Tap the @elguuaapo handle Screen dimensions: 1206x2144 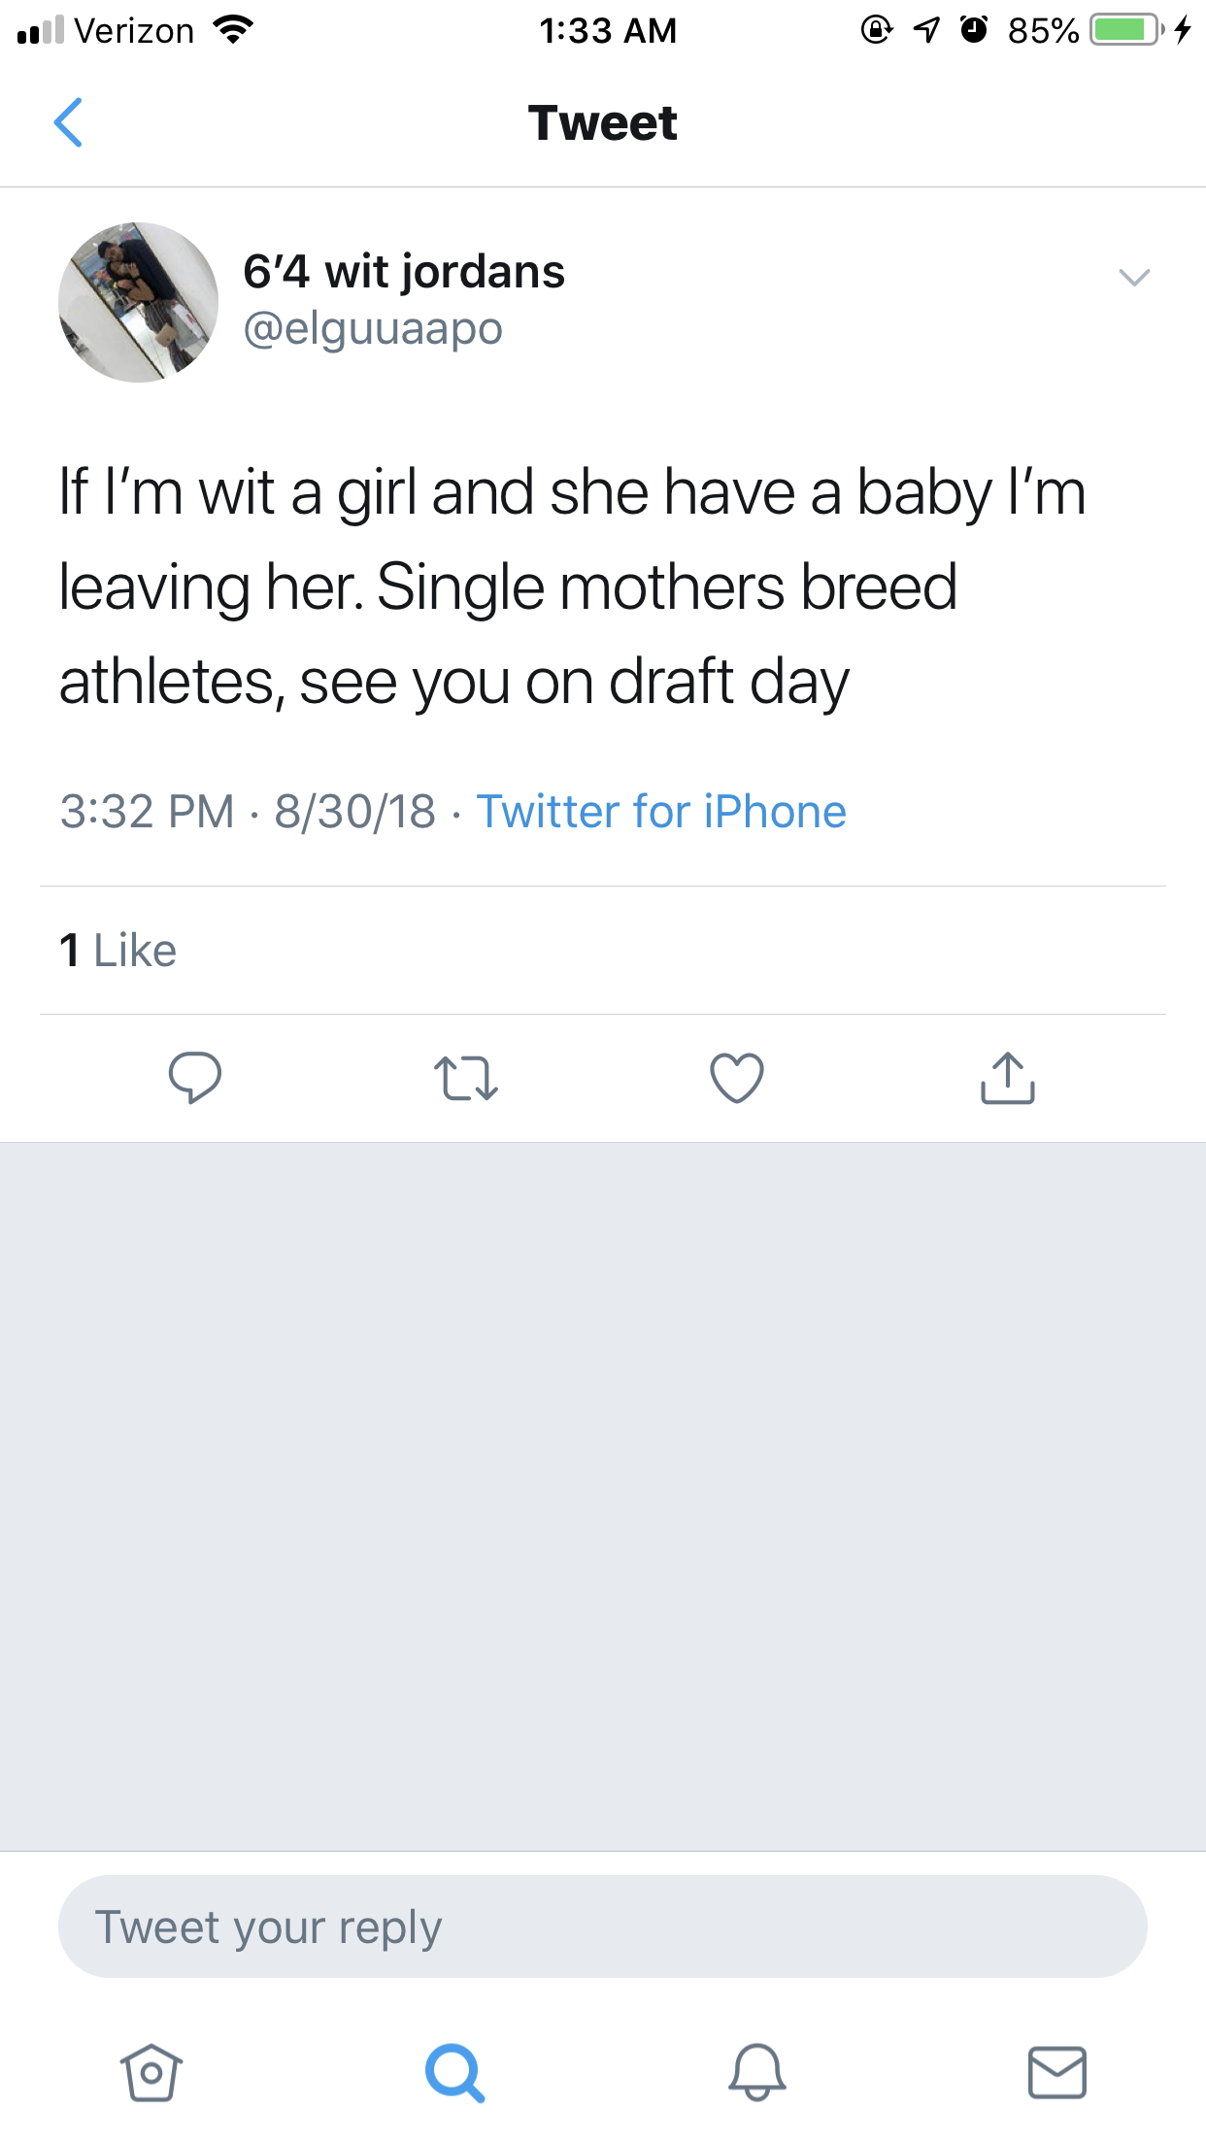click(x=373, y=328)
